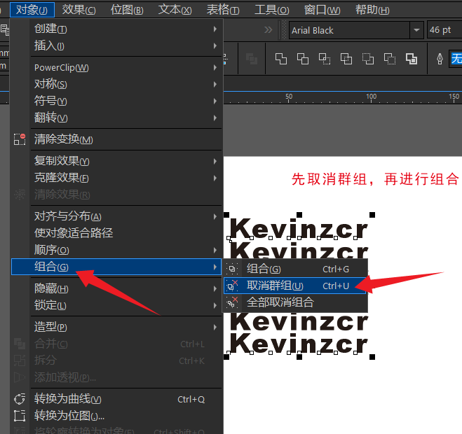
Task: Click the 无 fill field
Action: coord(456,59)
